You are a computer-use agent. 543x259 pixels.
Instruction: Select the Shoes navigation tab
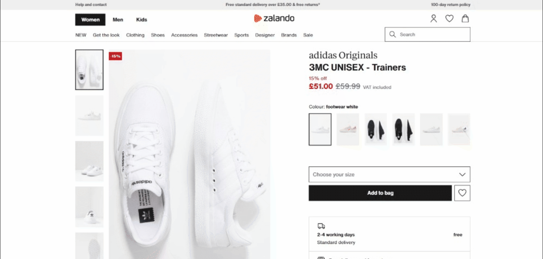click(157, 35)
